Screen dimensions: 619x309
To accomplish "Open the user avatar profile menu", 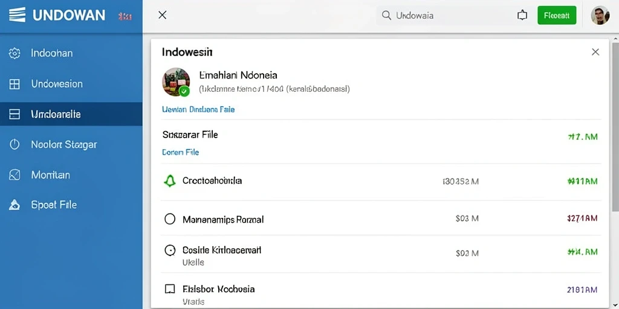I will point(600,15).
